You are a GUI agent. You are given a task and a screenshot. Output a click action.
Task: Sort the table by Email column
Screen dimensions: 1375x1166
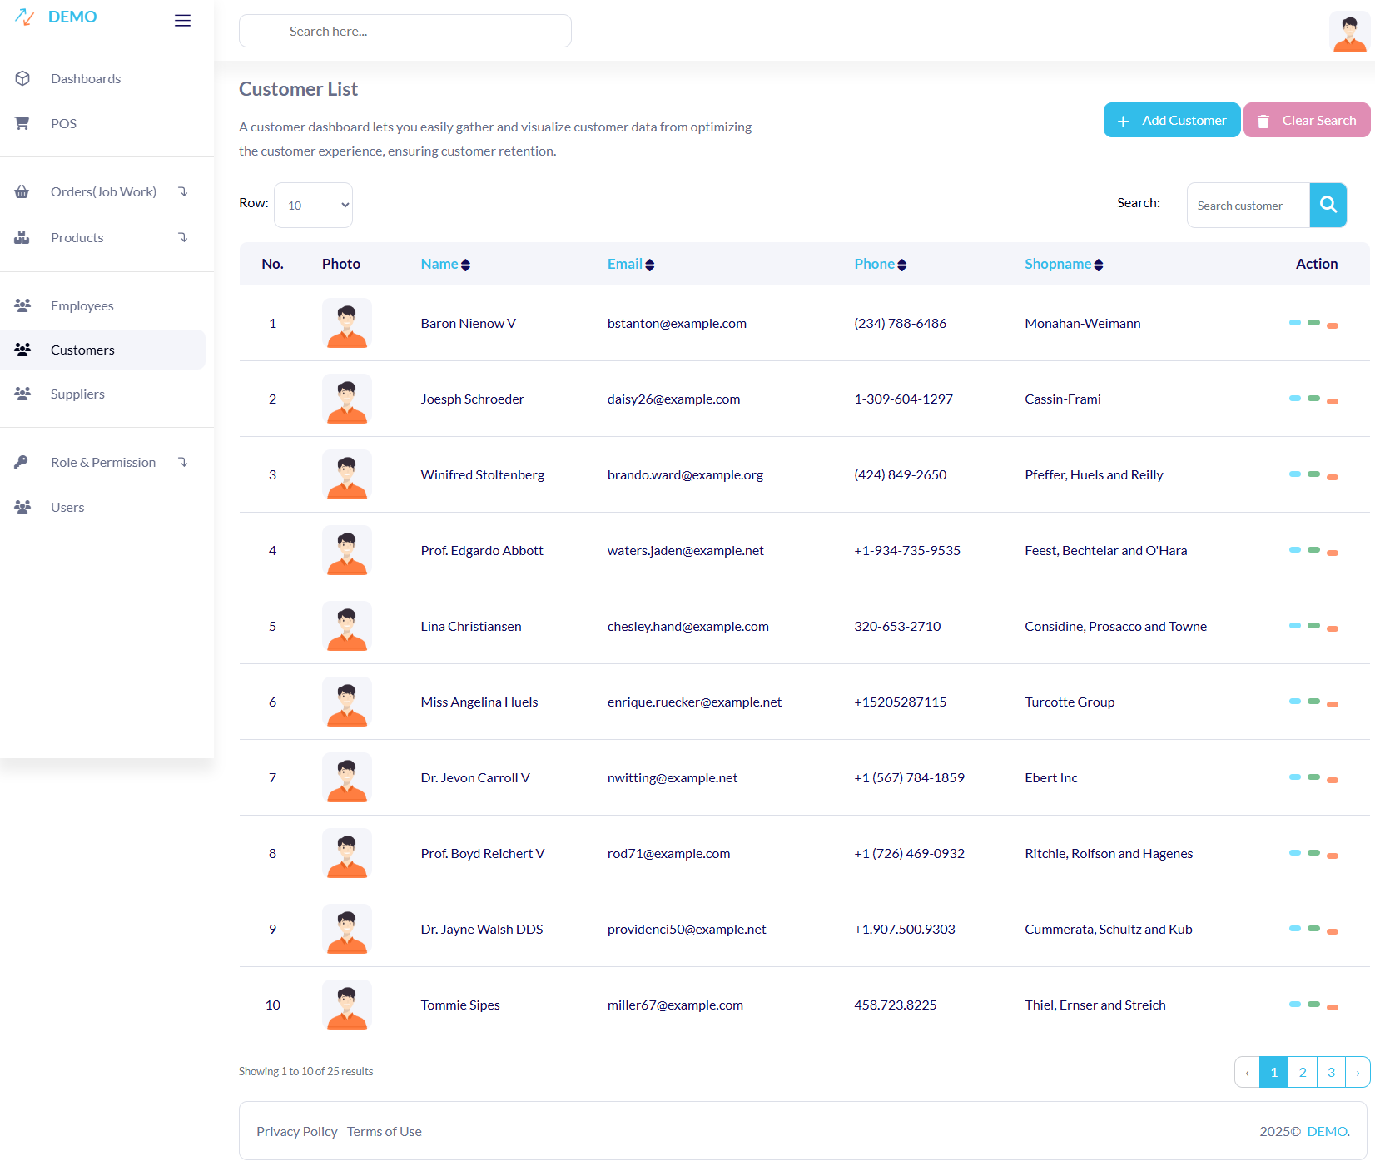click(x=630, y=264)
